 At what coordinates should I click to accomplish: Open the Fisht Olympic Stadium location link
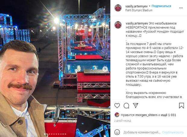tap(139, 10)
